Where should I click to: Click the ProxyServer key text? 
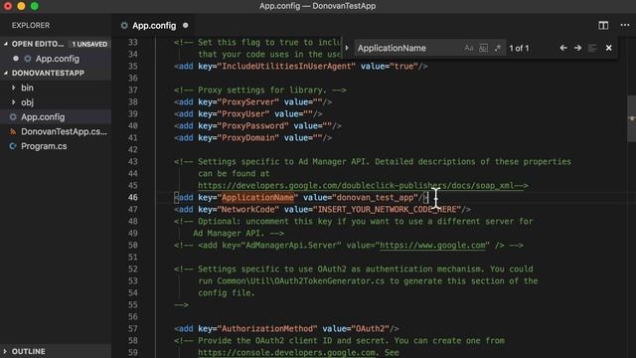(248, 101)
